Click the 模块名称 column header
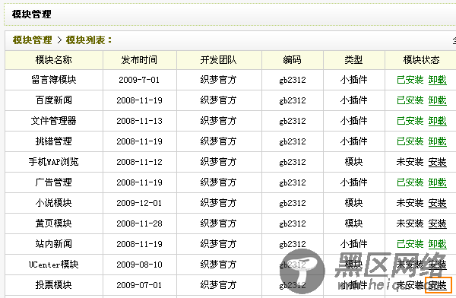Image resolution: width=456 pixels, height=298 pixels. pyautogui.click(x=53, y=60)
